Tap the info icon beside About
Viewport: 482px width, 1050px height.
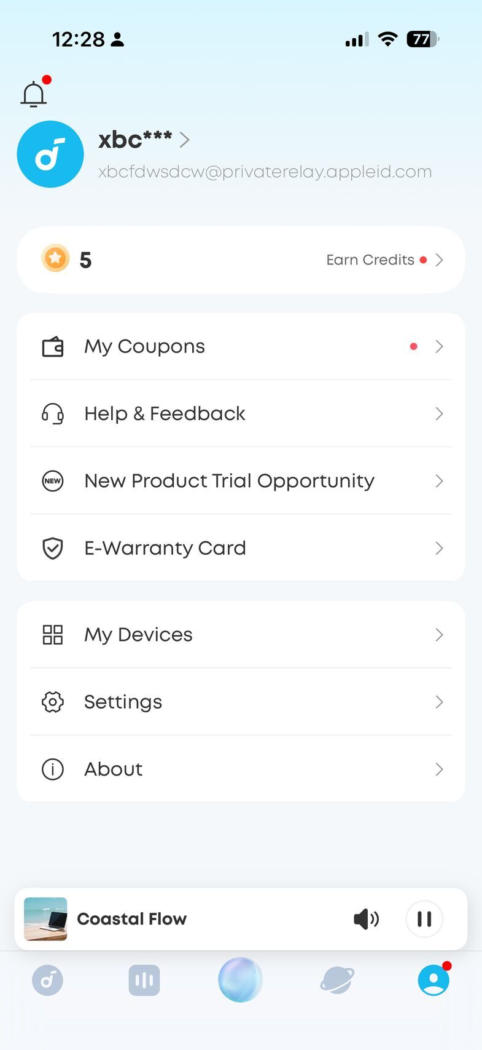53,769
